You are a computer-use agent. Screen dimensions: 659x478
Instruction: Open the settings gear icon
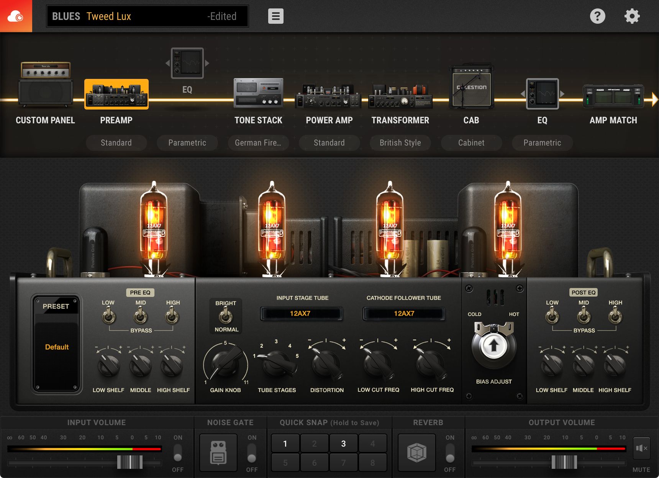coord(632,16)
